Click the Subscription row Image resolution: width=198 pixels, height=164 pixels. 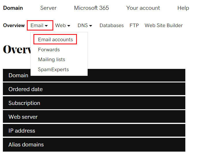94,103
